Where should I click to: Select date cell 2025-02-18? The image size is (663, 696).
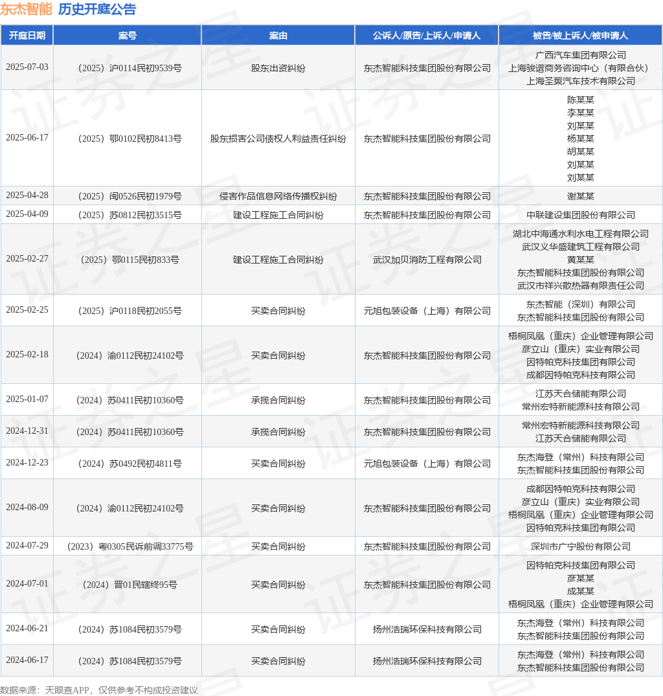point(27,355)
